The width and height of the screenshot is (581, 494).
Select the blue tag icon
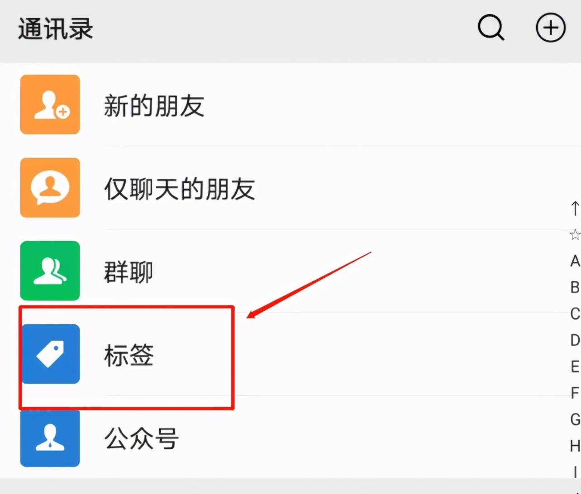point(50,354)
